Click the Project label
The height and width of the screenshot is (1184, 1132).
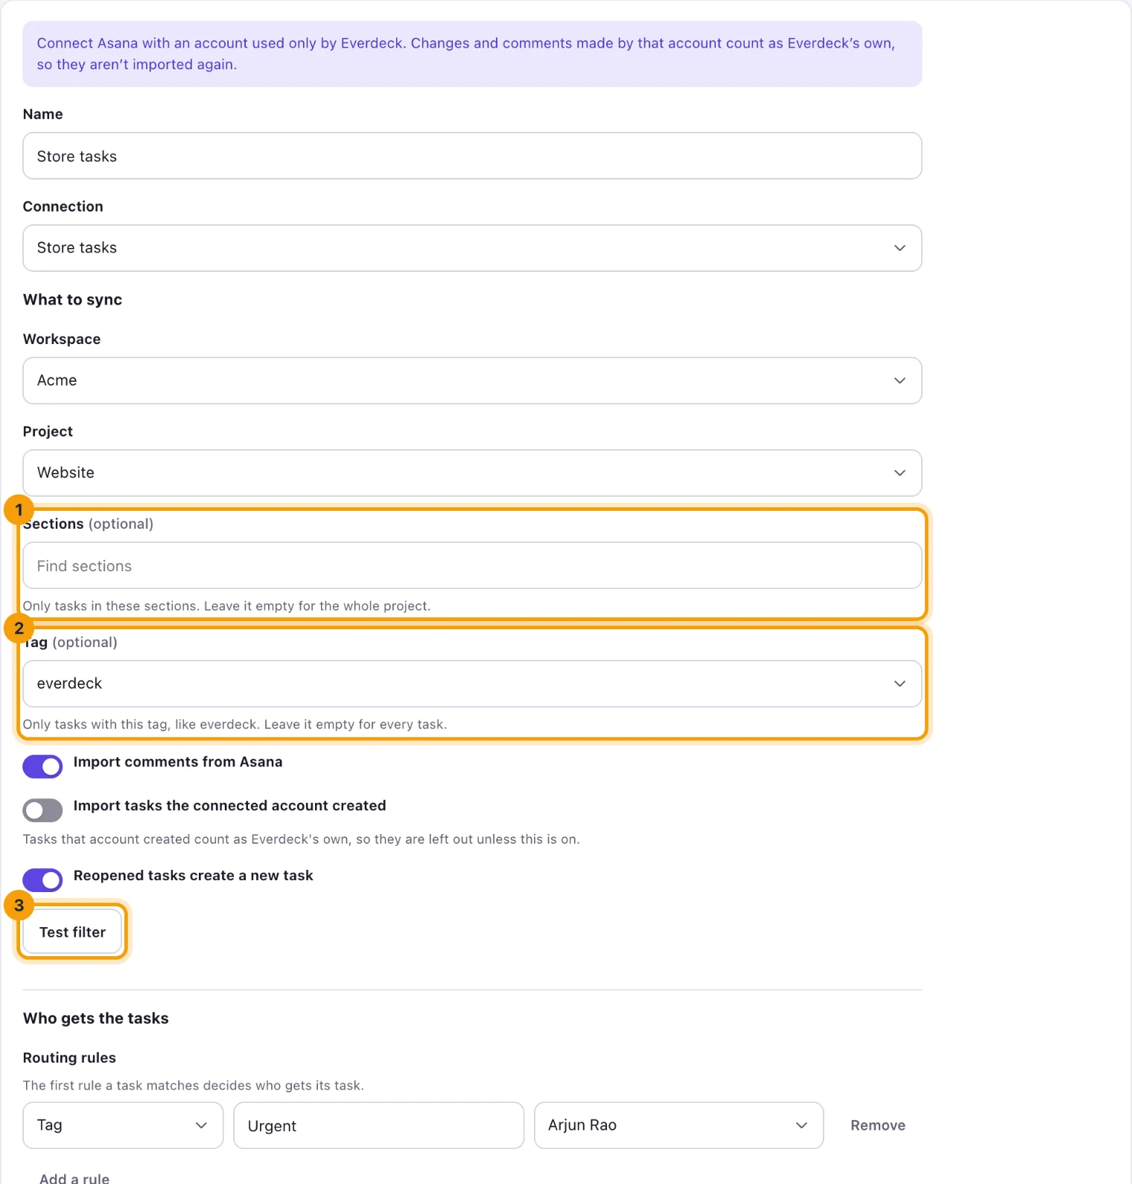[x=48, y=431]
